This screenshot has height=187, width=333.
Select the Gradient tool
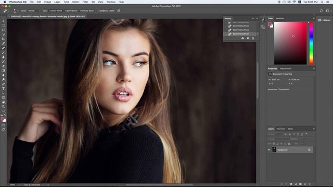tap(3, 71)
